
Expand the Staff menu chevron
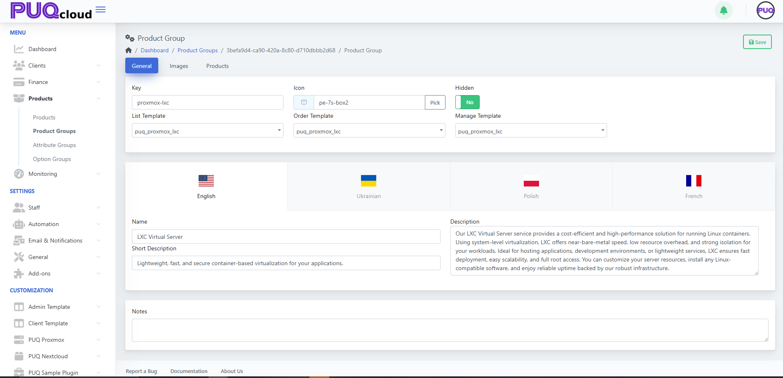coord(98,208)
